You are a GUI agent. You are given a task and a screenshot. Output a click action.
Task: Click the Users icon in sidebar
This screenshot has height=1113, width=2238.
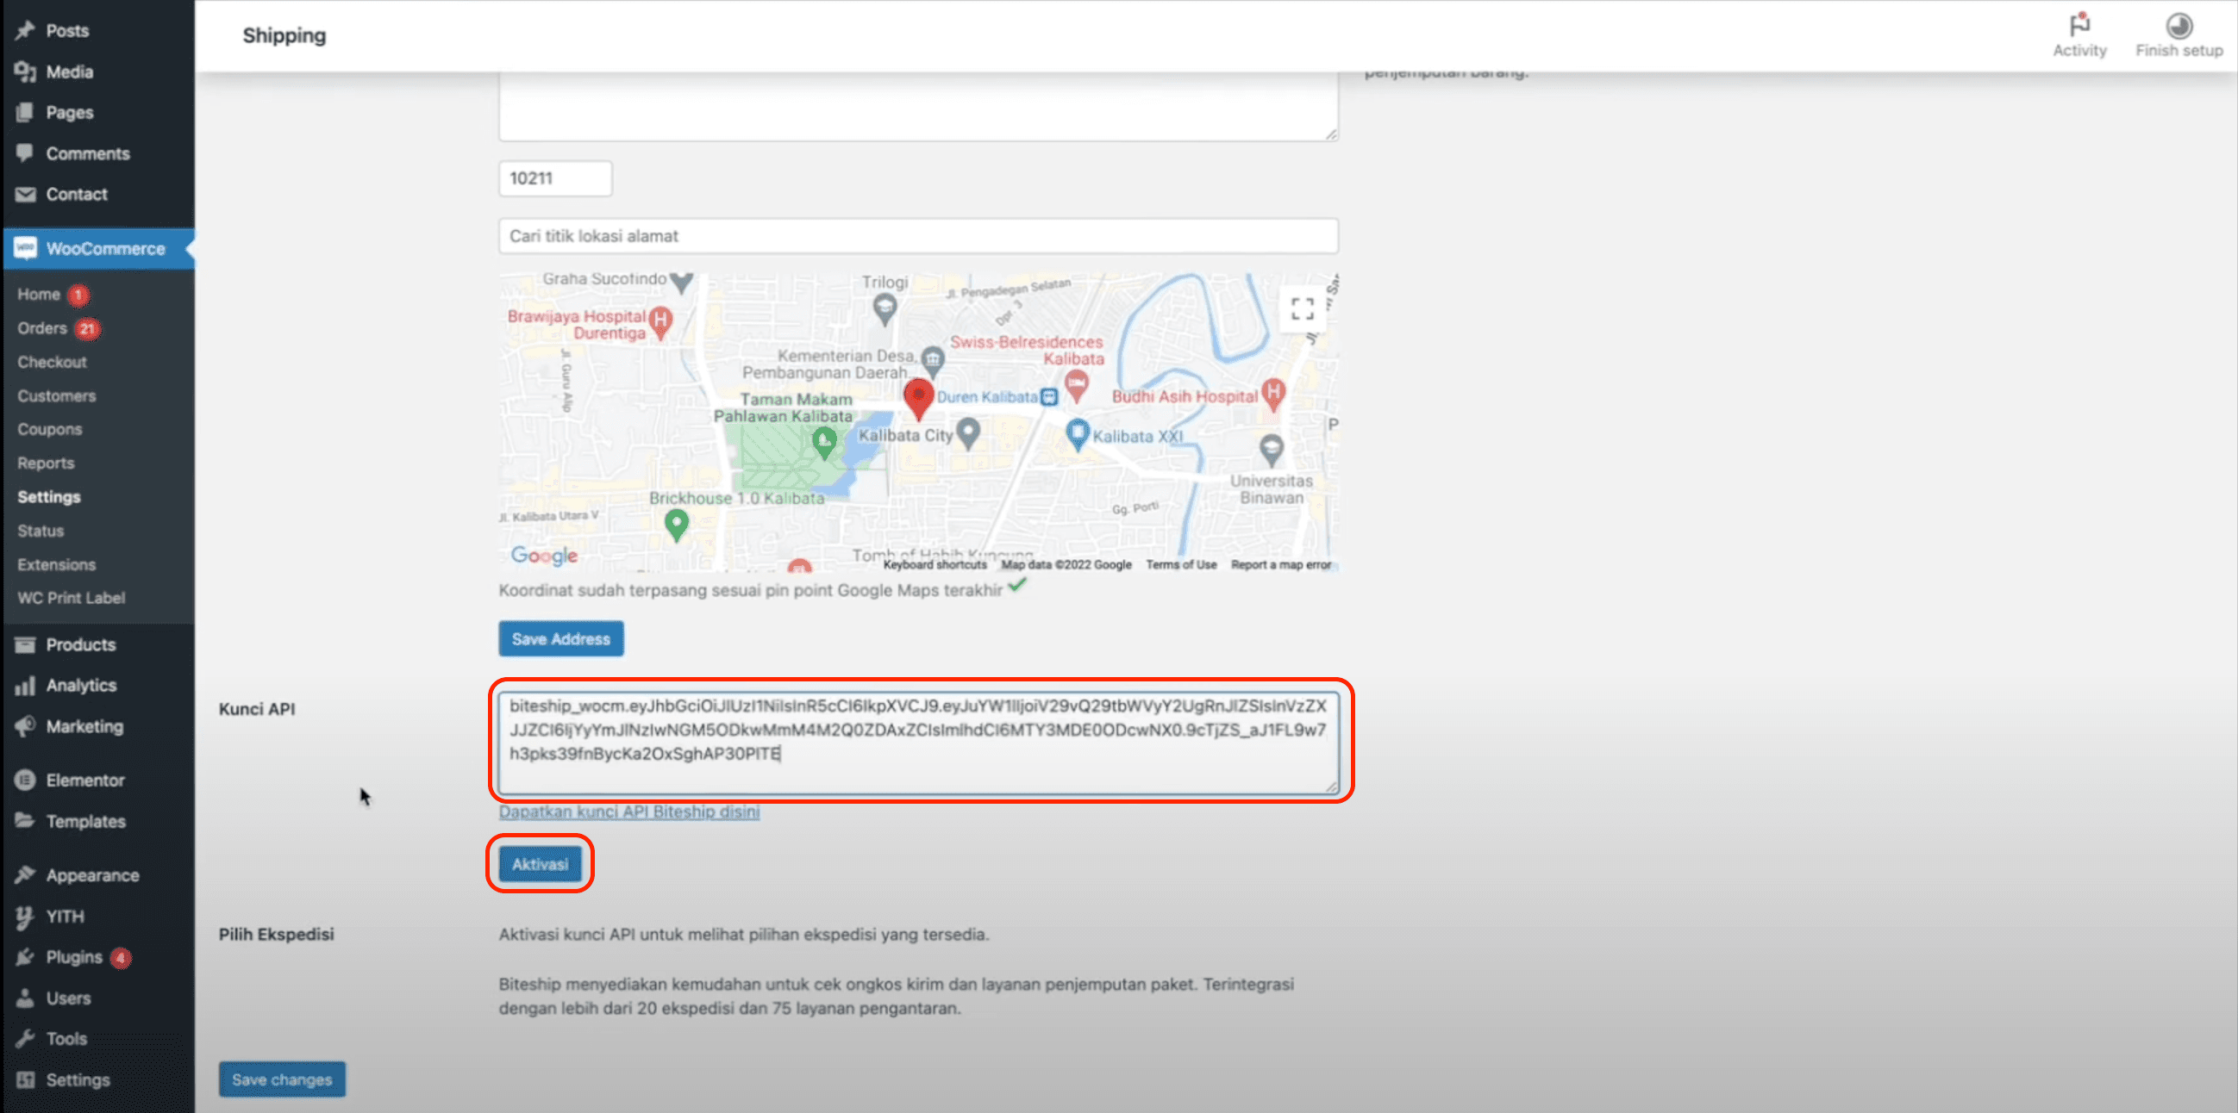(x=25, y=998)
